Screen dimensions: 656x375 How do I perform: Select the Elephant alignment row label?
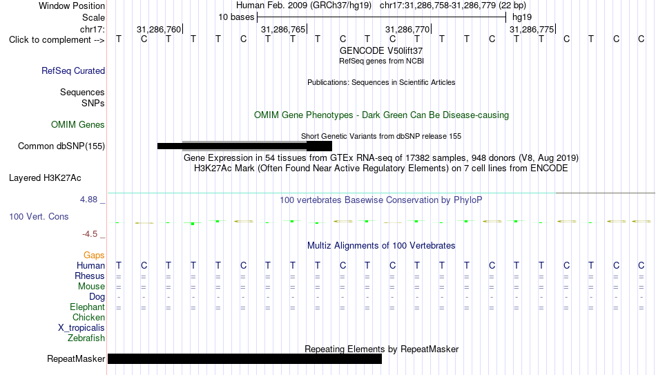pyautogui.click(x=88, y=307)
